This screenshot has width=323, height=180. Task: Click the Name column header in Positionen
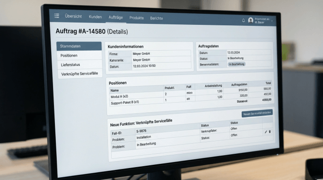(x=114, y=90)
